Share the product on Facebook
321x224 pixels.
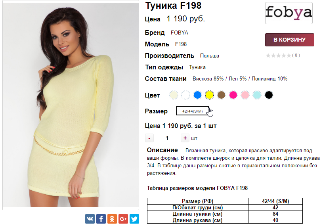pyautogui.click(x=101, y=219)
